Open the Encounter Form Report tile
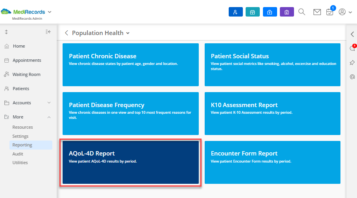The image size is (357, 198). (272, 163)
